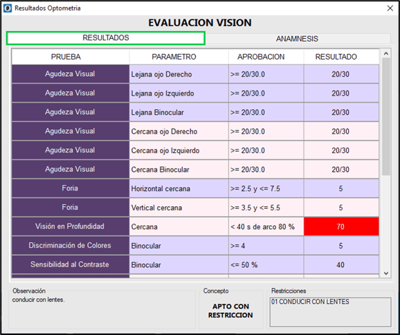
Task: Click the PRUEBA column header
Action: coord(66,57)
